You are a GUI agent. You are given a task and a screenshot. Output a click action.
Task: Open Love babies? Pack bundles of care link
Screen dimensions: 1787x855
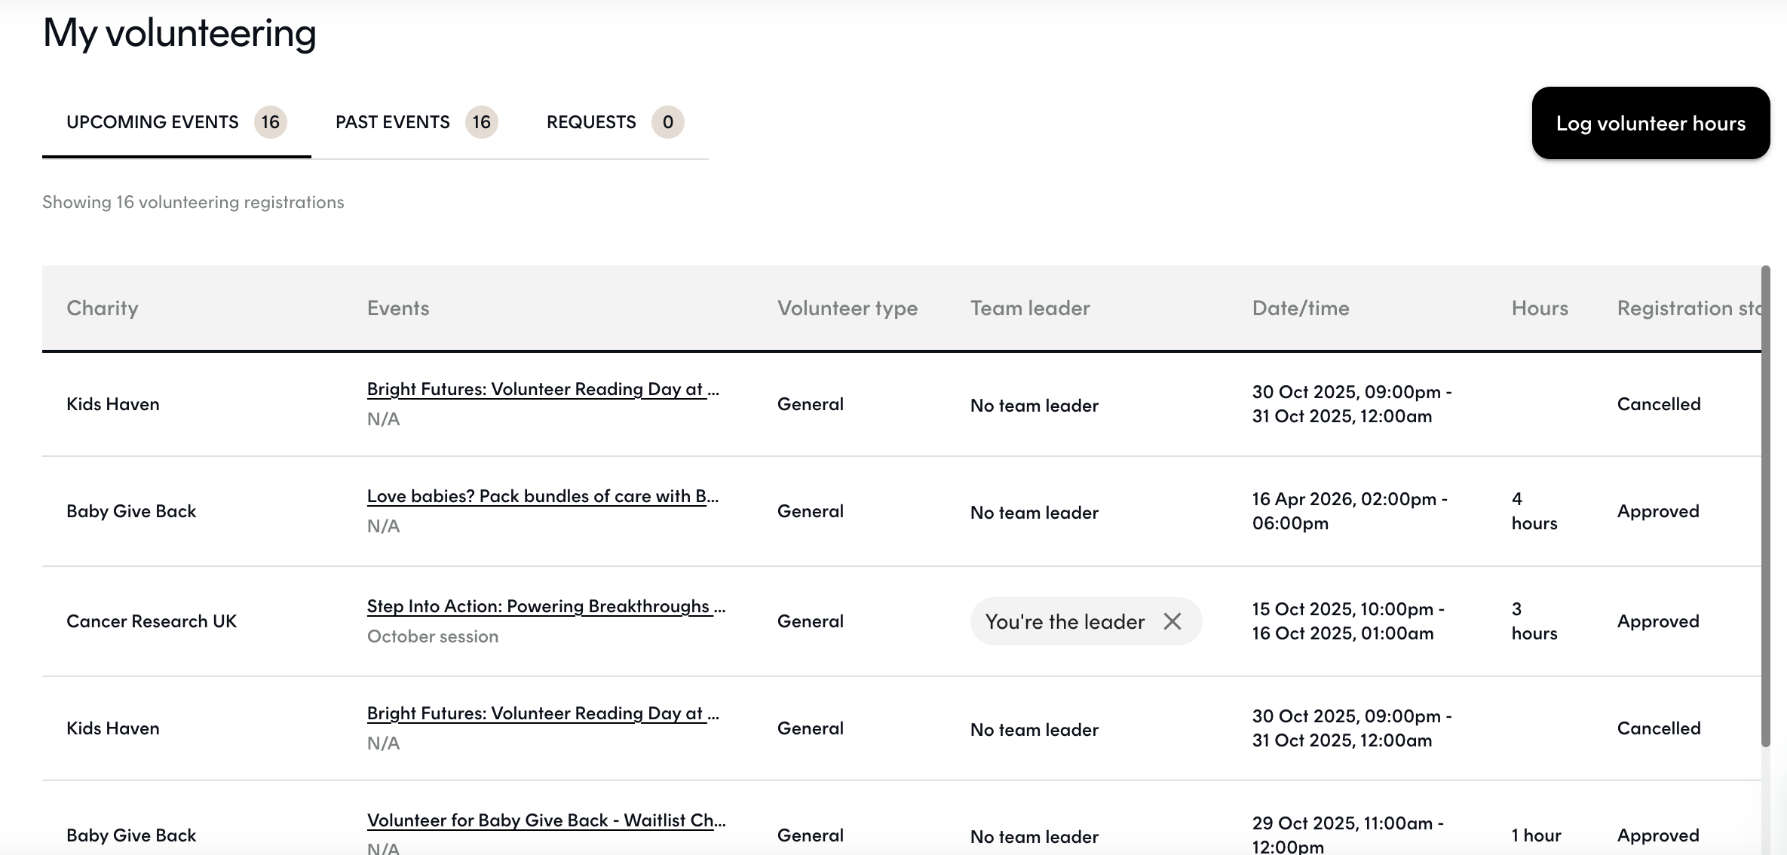[x=543, y=496]
